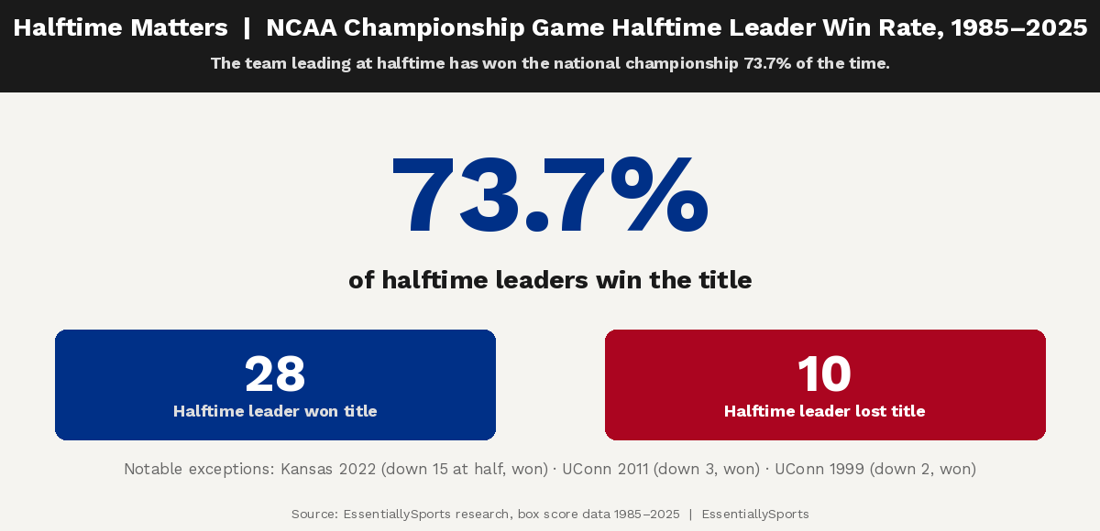The image size is (1100, 531).
Task: Click the "Halftime leader won title" label
Action: [x=275, y=411]
